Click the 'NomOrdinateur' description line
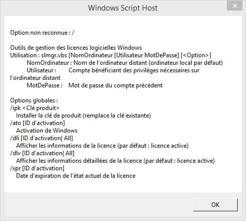The image size is (246, 221). [125, 63]
